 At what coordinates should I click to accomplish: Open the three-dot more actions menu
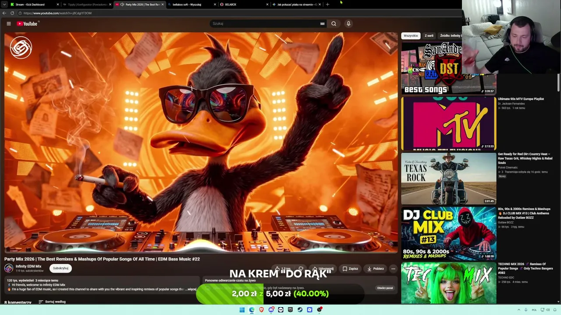(393, 269)
